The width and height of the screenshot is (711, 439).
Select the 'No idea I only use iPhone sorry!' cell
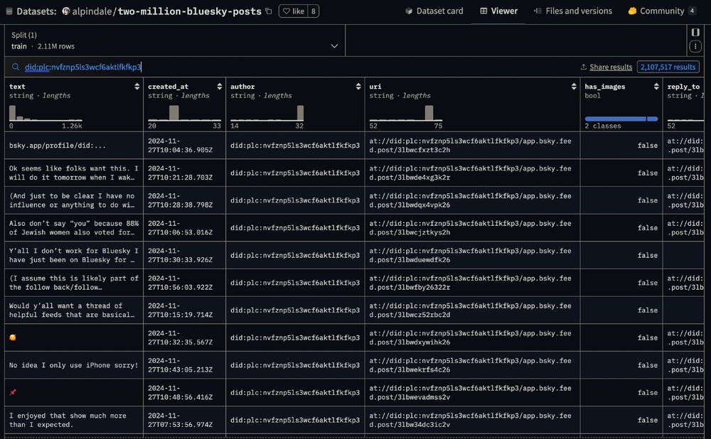pyautogui.click(x=74, y=365)
